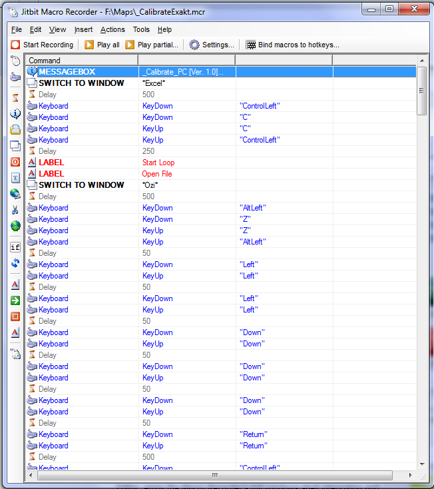
Task: Click the vertical scrollbar thumb
Action: (422, 91)
